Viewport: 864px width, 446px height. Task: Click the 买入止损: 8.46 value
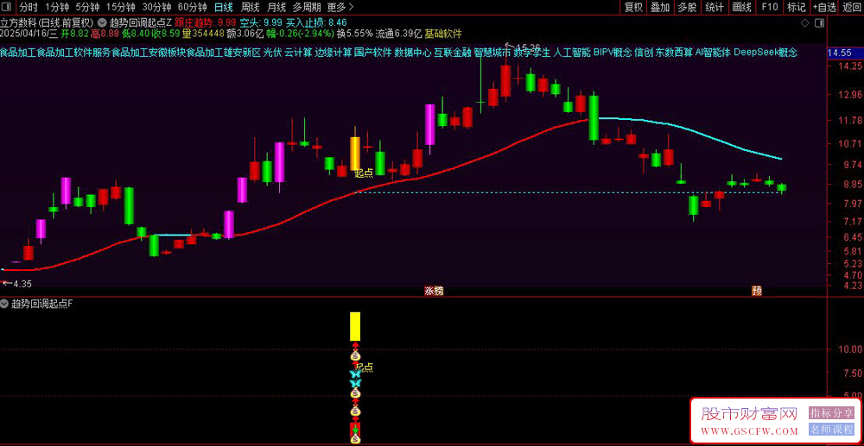[x=315, y=23]
